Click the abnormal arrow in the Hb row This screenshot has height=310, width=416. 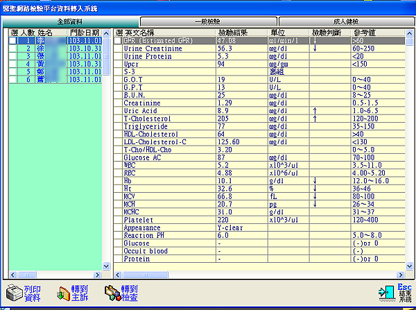click(x=314, y=180)
